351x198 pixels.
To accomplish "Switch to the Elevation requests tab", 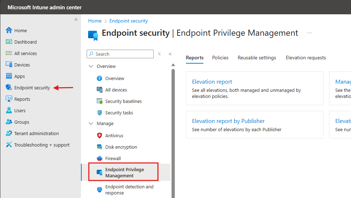I will click(x=306, y=58).
